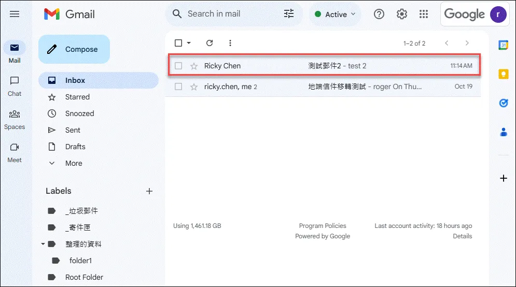Click the 11:14 AM timestamp
Screen dimensions: 516x287
[461, 66]
